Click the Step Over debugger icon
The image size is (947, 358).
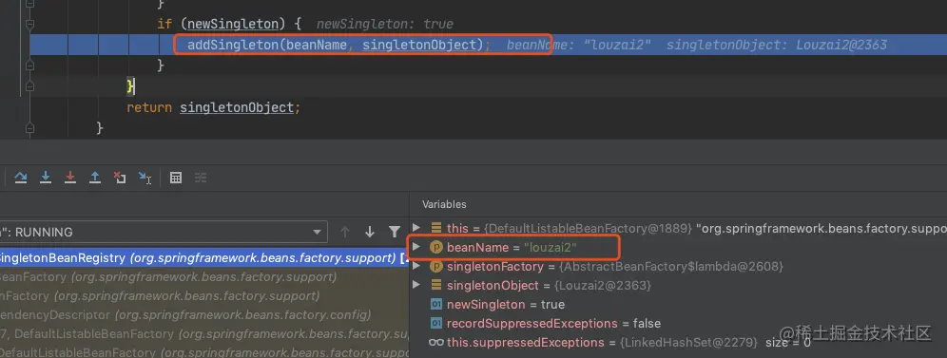pyautogui.click(x=21, y=178)
